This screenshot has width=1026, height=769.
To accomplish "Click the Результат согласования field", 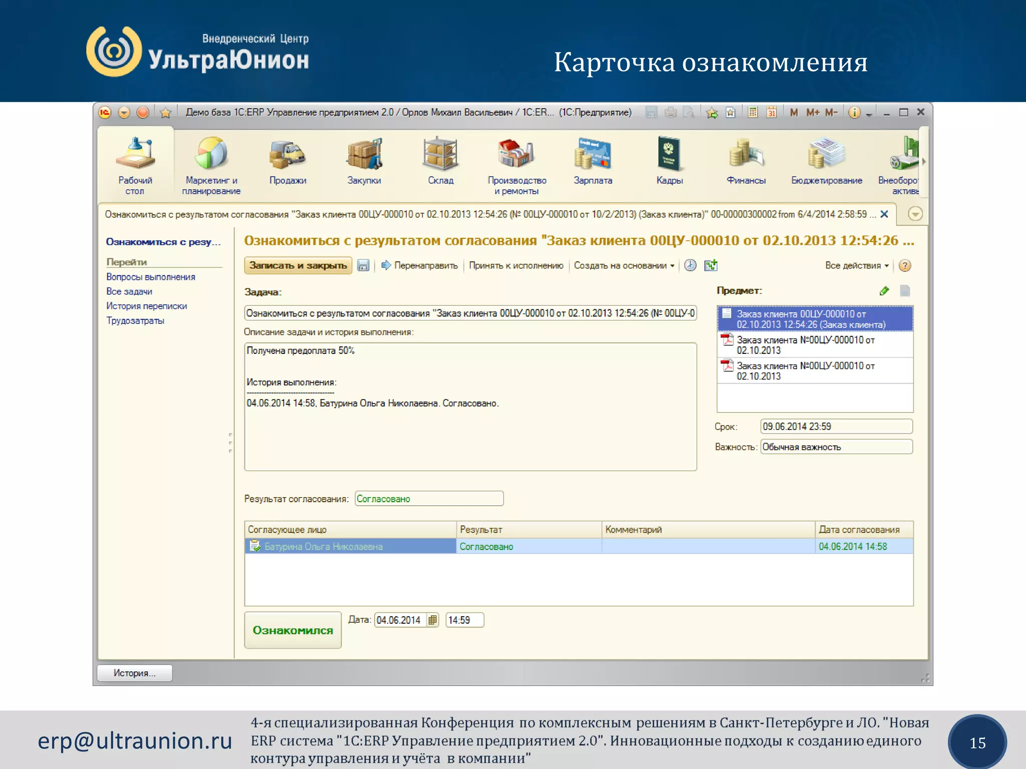I will coord(429,499).
